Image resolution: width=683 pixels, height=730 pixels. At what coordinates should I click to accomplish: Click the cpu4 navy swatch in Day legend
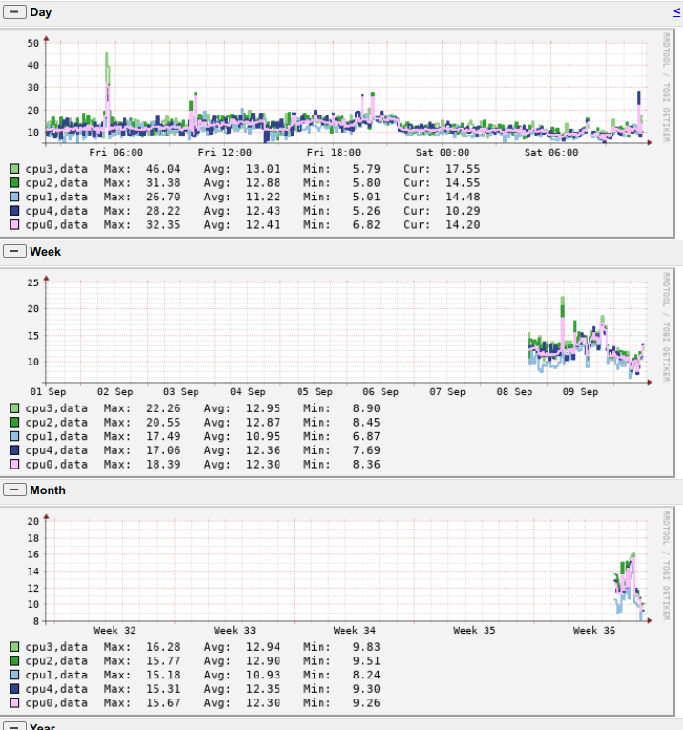pos(14,211)
